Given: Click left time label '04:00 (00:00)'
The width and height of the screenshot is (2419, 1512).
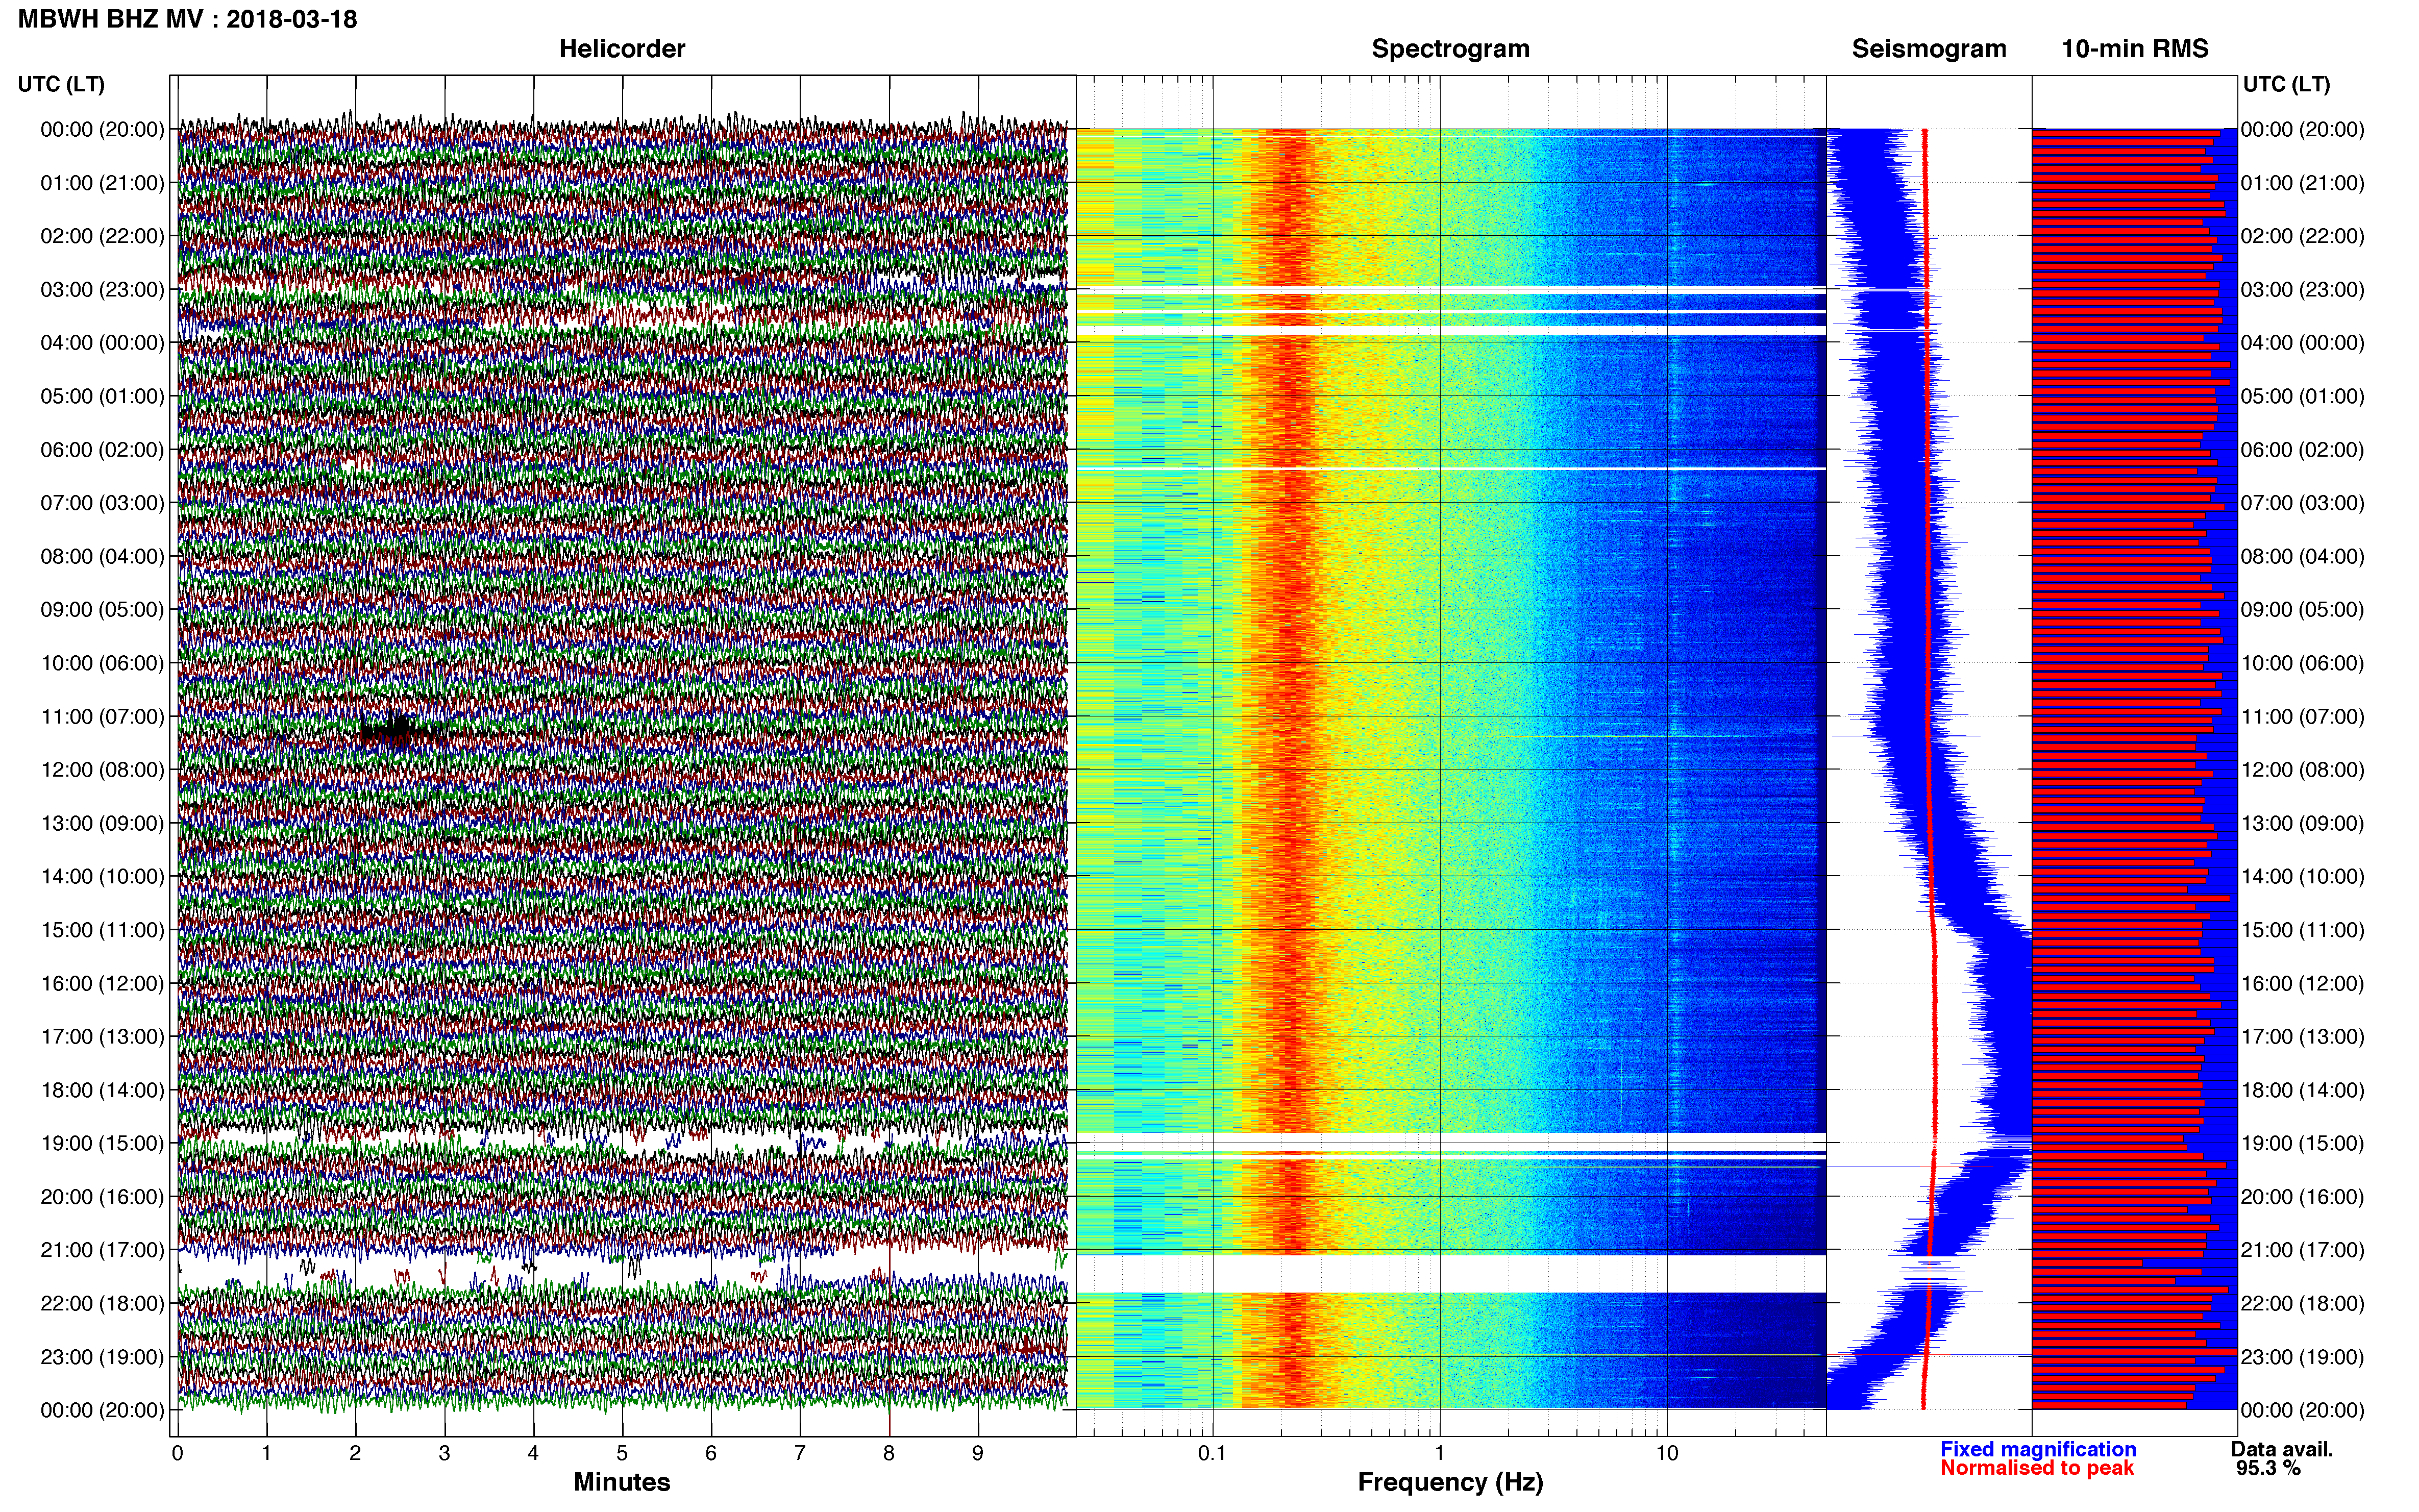Looking at the screenshot, I should click(102, 343).
